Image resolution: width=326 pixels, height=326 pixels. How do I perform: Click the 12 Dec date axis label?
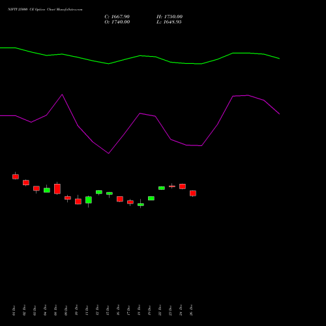97,310
